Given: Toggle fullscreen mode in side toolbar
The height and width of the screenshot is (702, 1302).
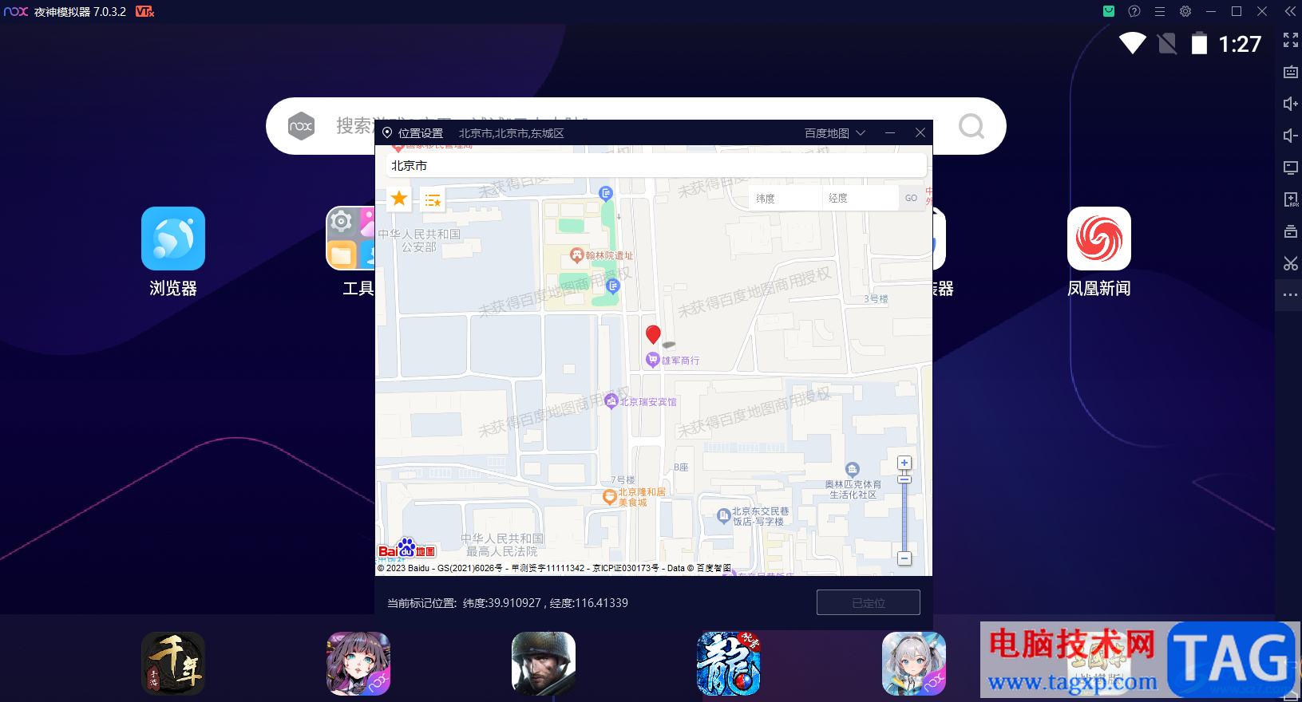Looking at the screenshot, I should 1290,40.
